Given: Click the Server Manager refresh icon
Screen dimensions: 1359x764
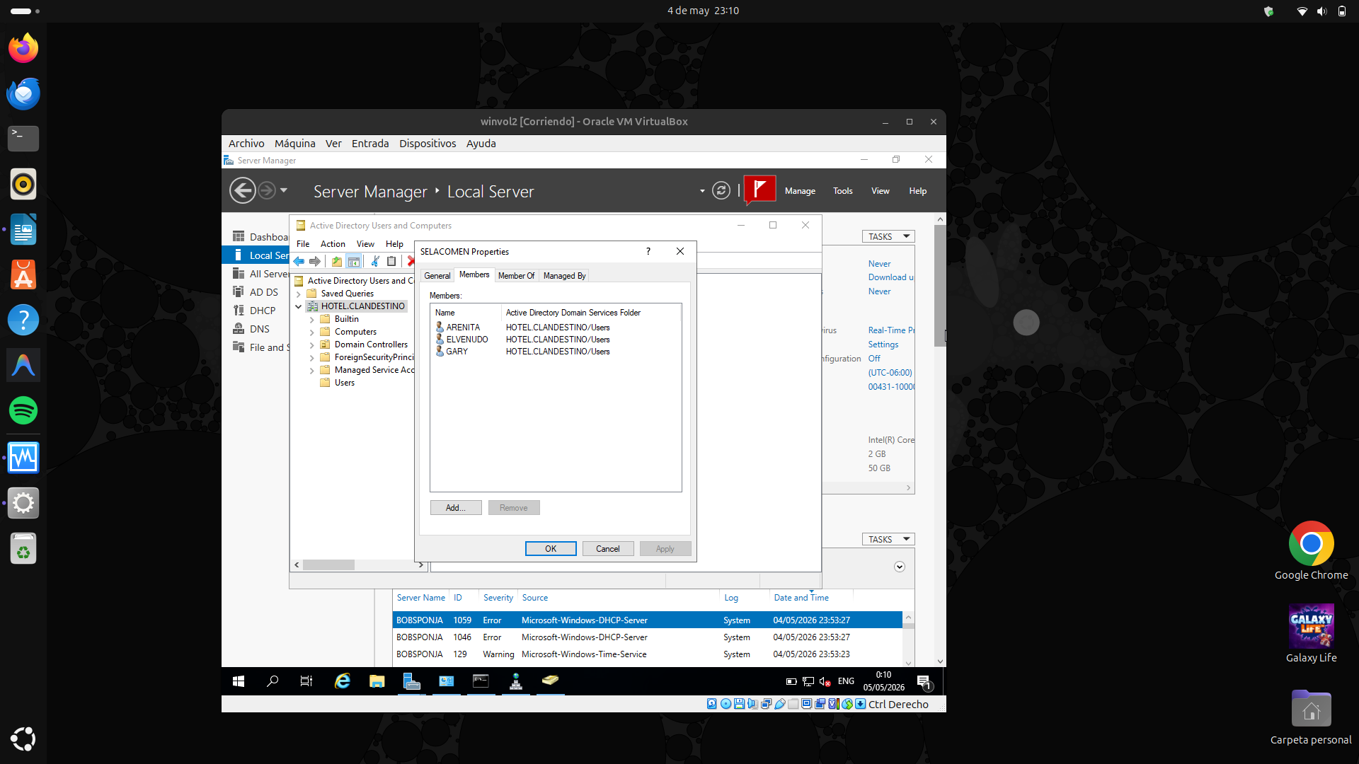Looking at the screenshot, I should point(721,190).
